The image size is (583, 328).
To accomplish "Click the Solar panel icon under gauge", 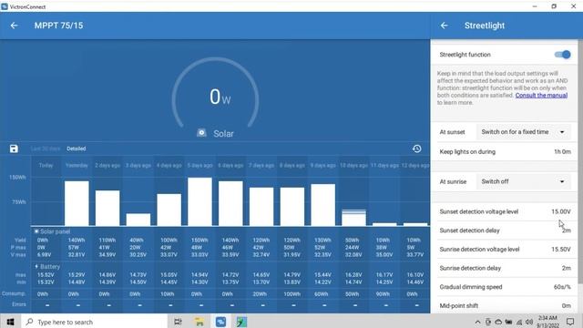I will click(x=201, y=133).
